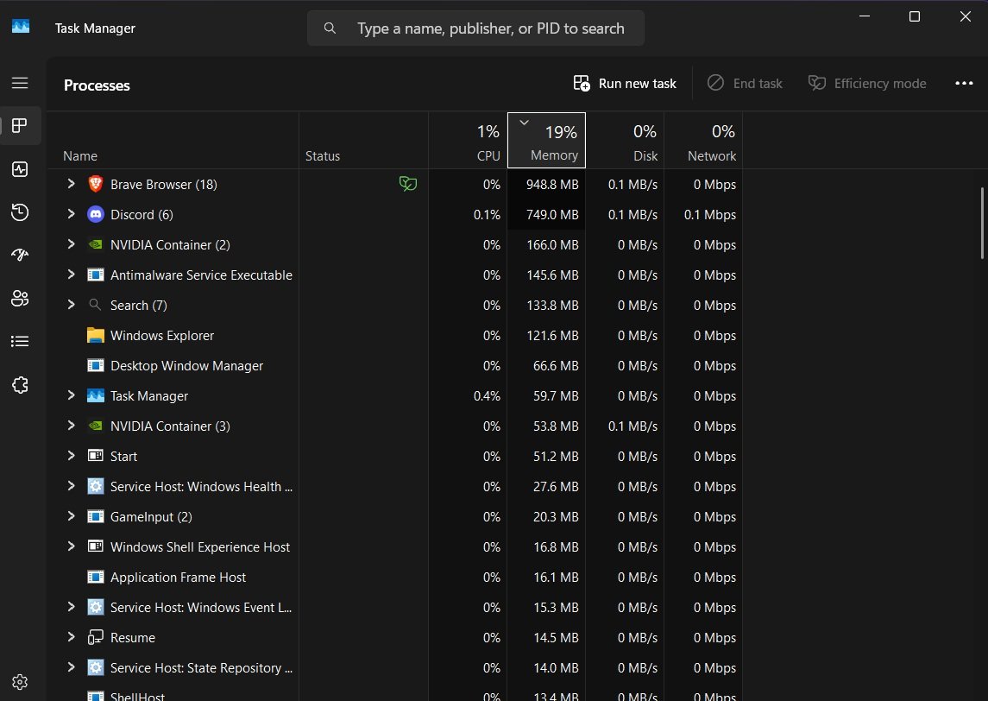Click the Windows Explorer folder icon
Screen dimensions: 988x701
(95, 335)
